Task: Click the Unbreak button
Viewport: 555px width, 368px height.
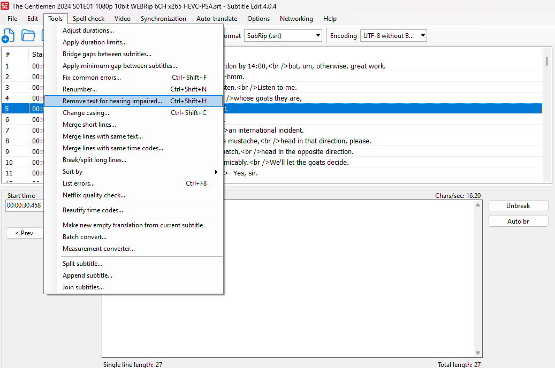Action: [x=518, y=205]
